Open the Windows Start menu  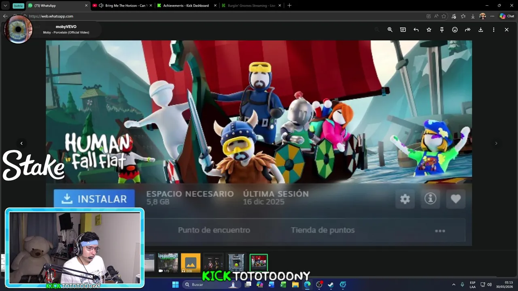point(175,285)
